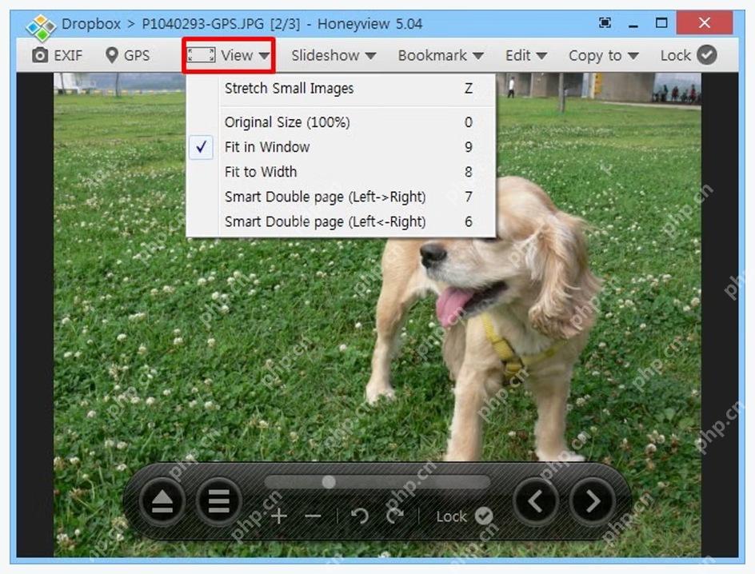The image size is (755, 574).
Task: Choose Original Size (100%)
Action: (341, 122)
